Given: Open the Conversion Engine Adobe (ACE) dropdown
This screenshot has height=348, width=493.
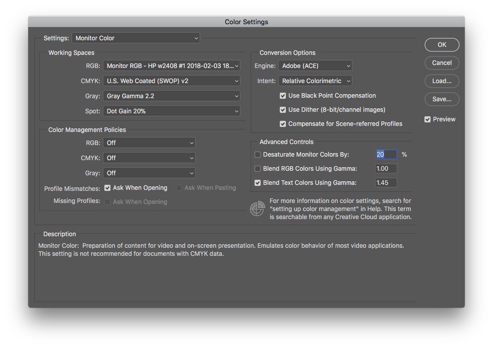Looking at the screenshot, I should pos(315,66).
